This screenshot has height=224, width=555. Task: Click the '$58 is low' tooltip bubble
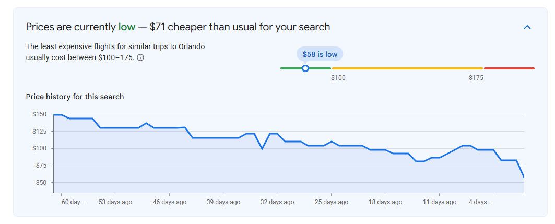320,54
